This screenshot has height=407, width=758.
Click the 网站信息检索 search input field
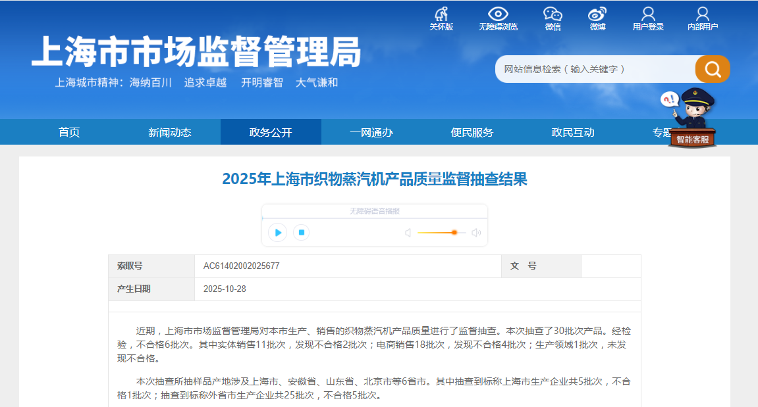click(x=594, y=69)
